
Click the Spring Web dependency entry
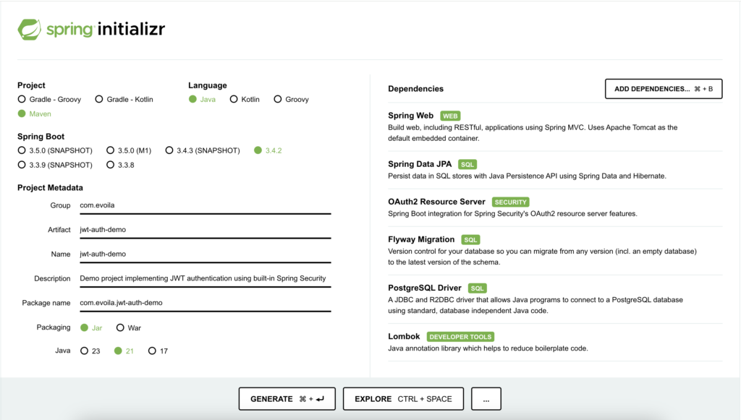411,116
